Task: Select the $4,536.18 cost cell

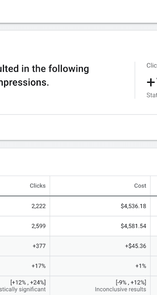Action: [x=133, y=206]
